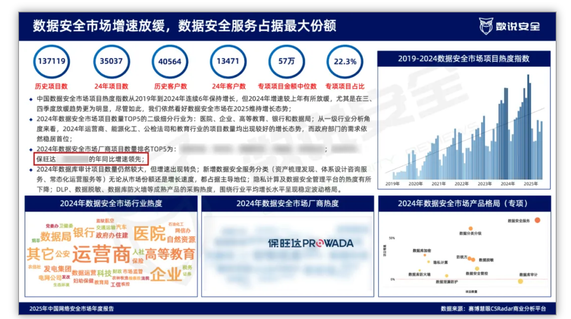Select the 35037 项目数 circle
Image resolution: width=571 pixels, height=319 pixels.
pyautogui.click(x=111, y=61)
